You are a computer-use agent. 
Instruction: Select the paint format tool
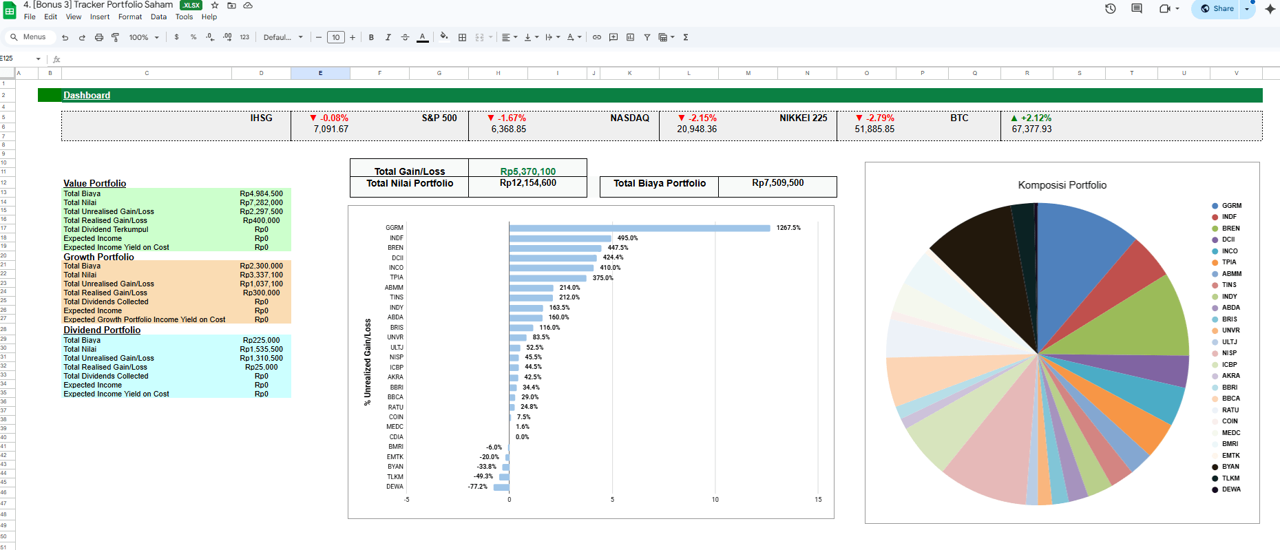[116, 37]
